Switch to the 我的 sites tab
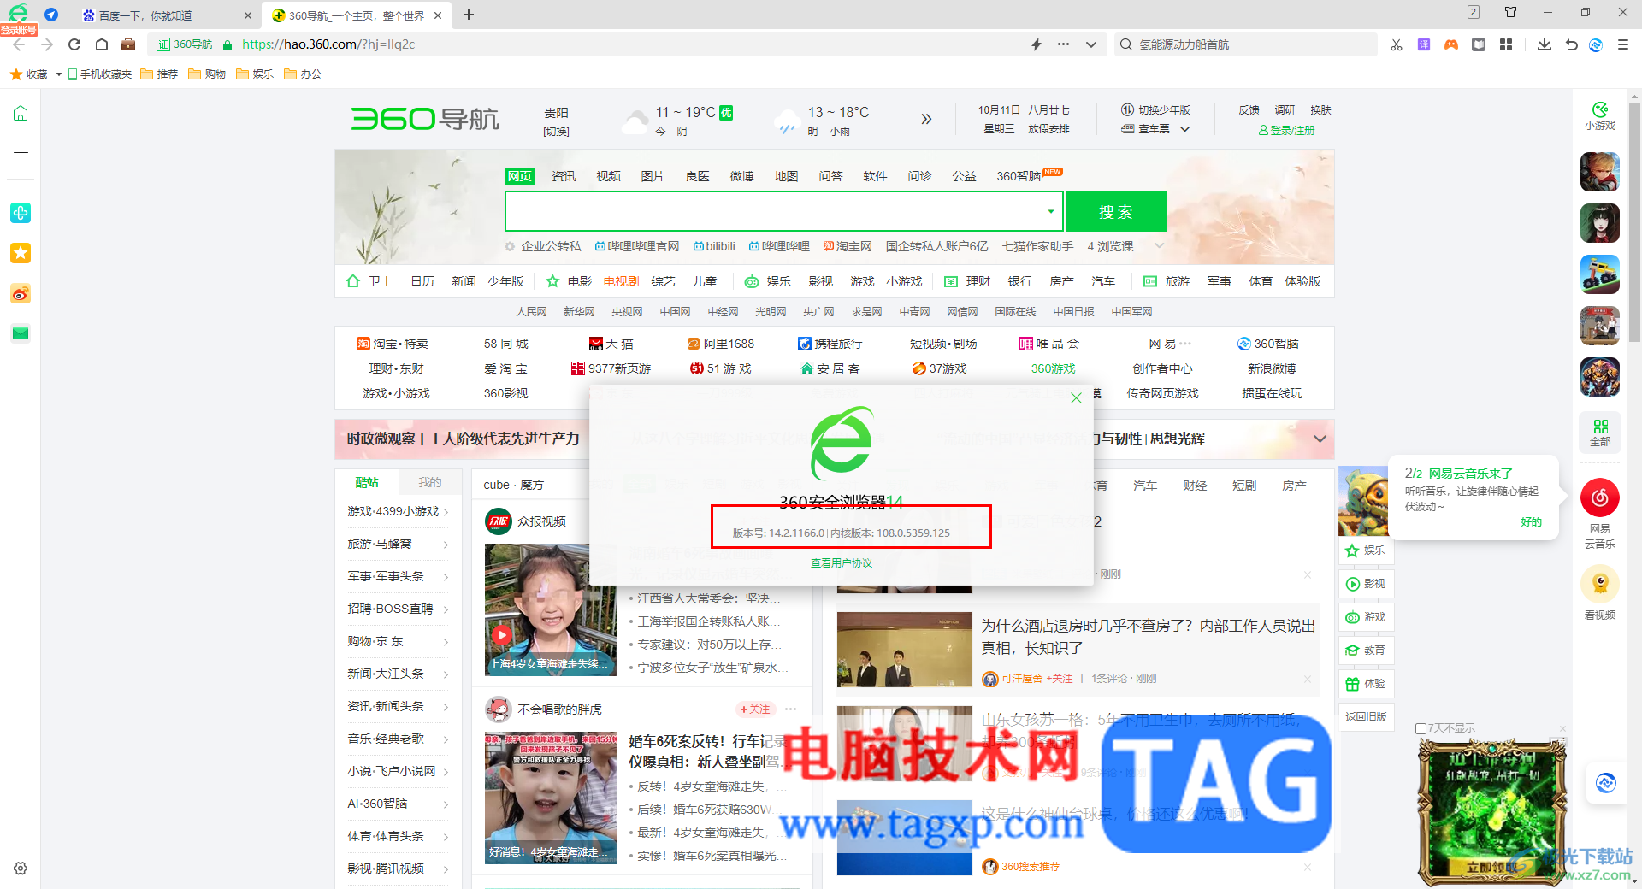The height and width of the screenshot is (889, 1642). click(429, 483)
